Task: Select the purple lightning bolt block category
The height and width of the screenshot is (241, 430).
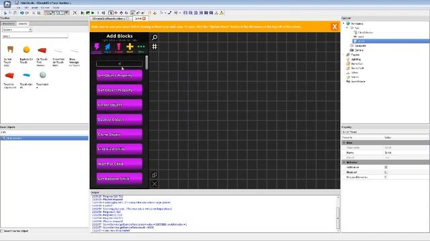Action: [x=97, y=47]
